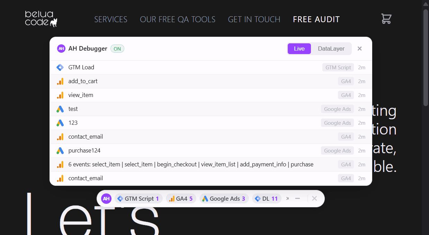Screen dimensions: 429x235
Task: Toggle the AH Debugger ON switch
Action: pos(117,49)
